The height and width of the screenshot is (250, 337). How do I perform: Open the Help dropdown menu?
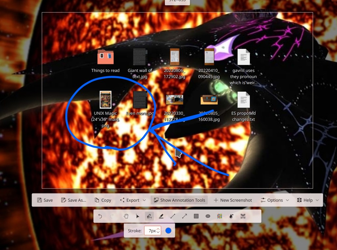[308, 200]
